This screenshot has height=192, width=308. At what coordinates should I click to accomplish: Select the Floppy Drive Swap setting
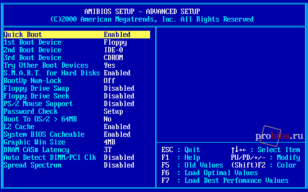(37, 88)
